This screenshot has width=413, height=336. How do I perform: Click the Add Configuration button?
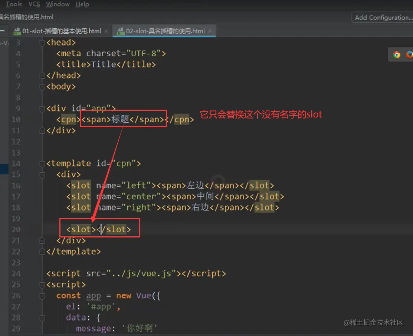pos(383,18)
